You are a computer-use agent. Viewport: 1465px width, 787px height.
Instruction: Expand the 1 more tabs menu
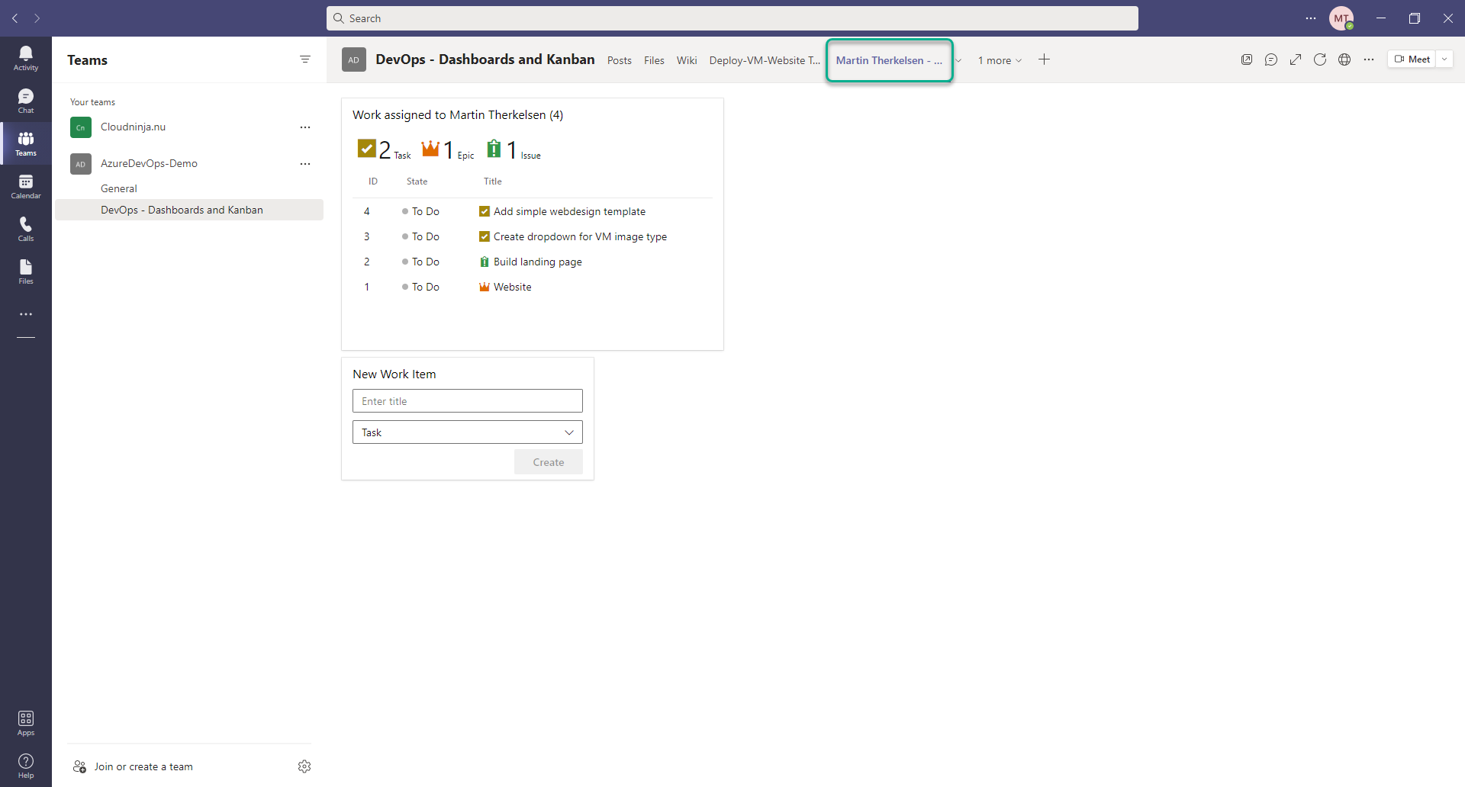[x=1000, y=60]
